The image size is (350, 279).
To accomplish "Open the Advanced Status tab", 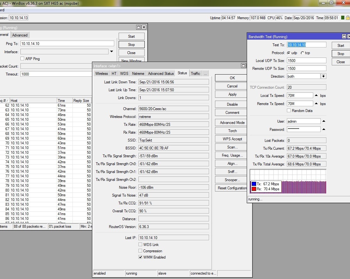I will (161, 73).
